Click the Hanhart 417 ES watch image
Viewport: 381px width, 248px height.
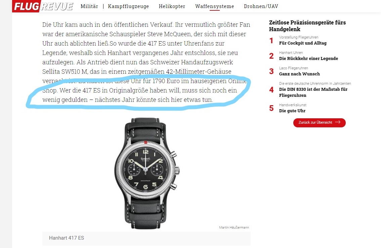[x=146, y=173]
